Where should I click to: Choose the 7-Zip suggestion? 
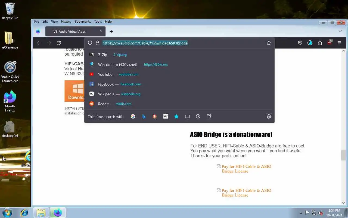179,55
